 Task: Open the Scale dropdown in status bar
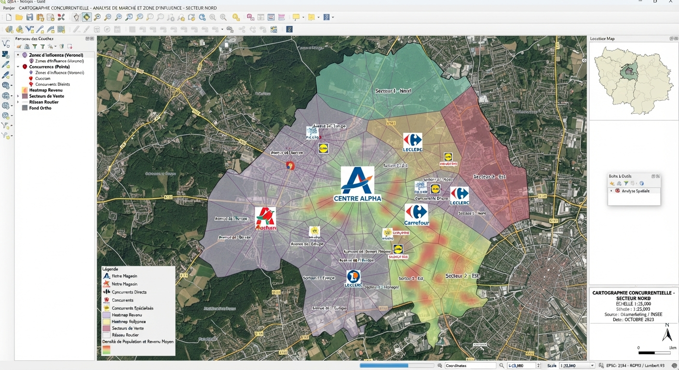coord(592,366)
